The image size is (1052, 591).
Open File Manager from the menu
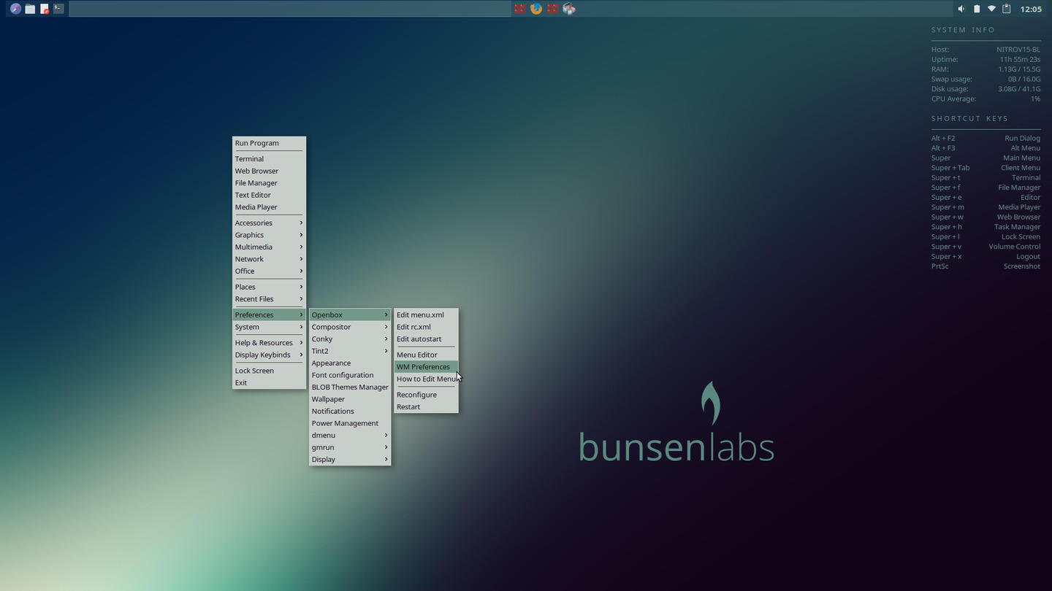(269, 182)
